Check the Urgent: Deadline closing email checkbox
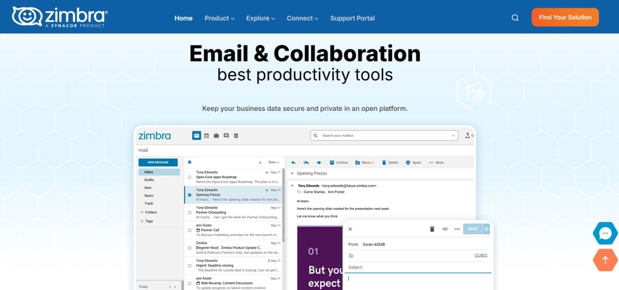The height and width of the screenshot is (290, 619). (x=190, y=265)
